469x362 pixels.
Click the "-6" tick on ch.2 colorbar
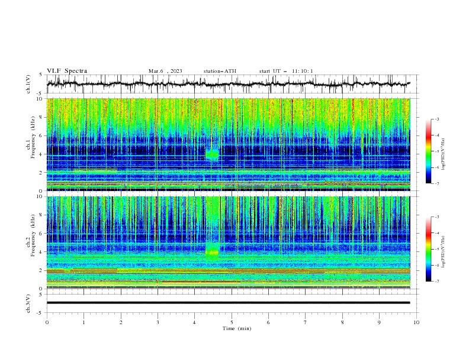click(437, 265)
